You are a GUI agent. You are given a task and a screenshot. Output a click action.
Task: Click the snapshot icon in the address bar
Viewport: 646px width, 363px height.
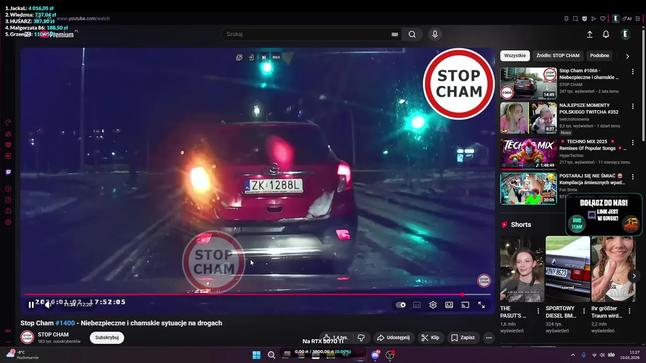(x=575, y=19)
